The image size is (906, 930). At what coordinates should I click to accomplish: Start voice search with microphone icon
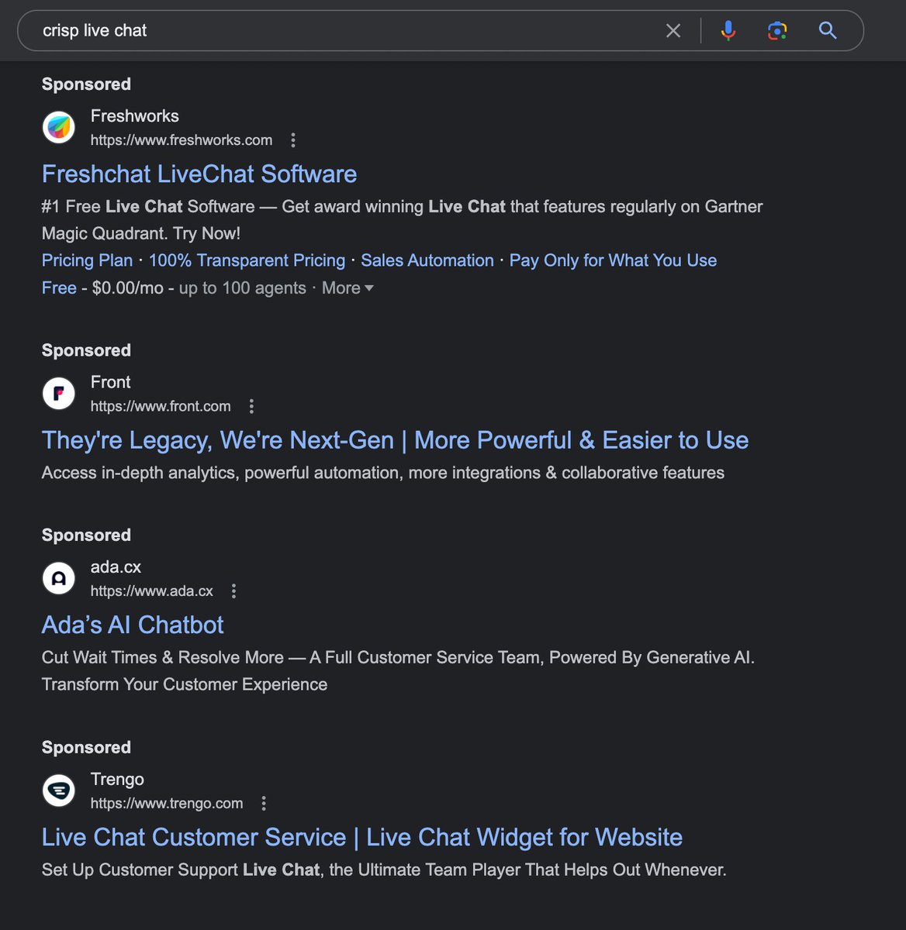click(728, 30)
